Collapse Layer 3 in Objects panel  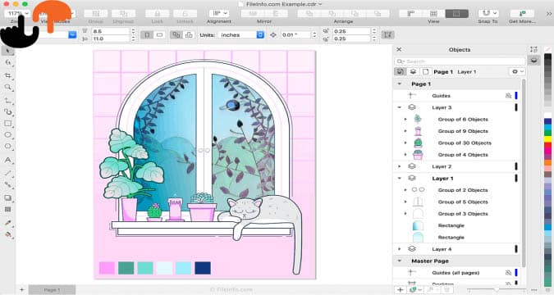click(400, 107)
